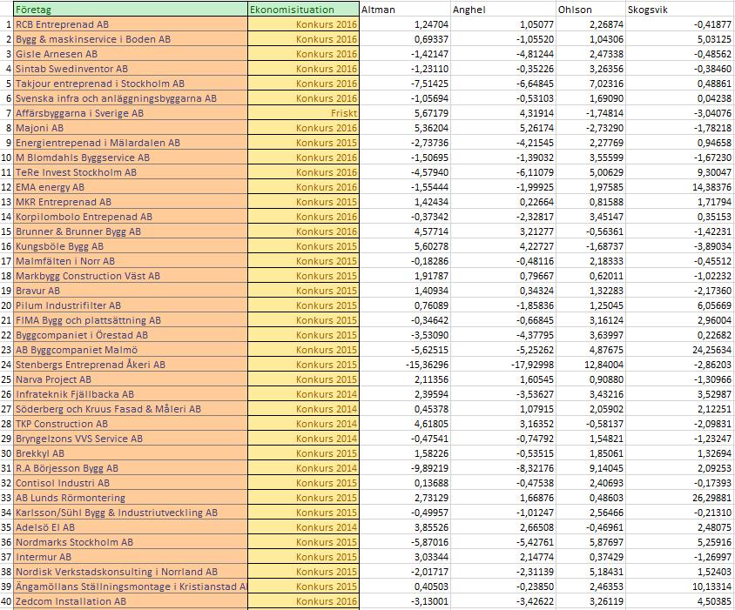Click AB Lunds Rörmontering cell
This screenshot has height=610, width=735.
click(131, 498)
